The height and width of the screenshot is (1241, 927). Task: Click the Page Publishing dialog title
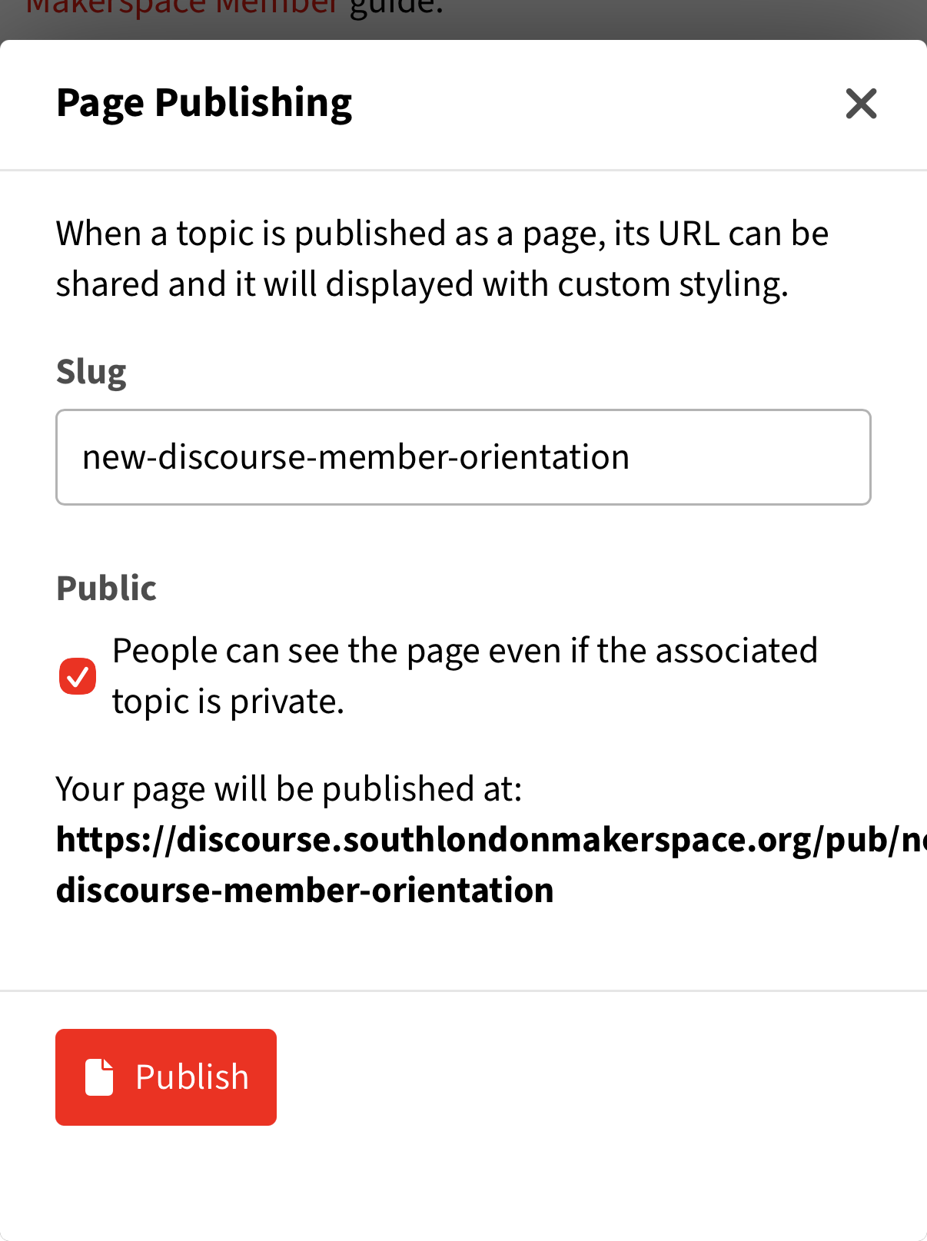pos(204,102)
